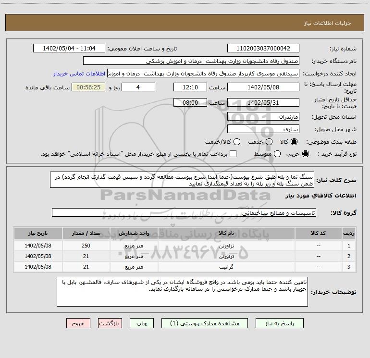Click the نام کالا column header
370x358 pixels.
coord(226,234)
